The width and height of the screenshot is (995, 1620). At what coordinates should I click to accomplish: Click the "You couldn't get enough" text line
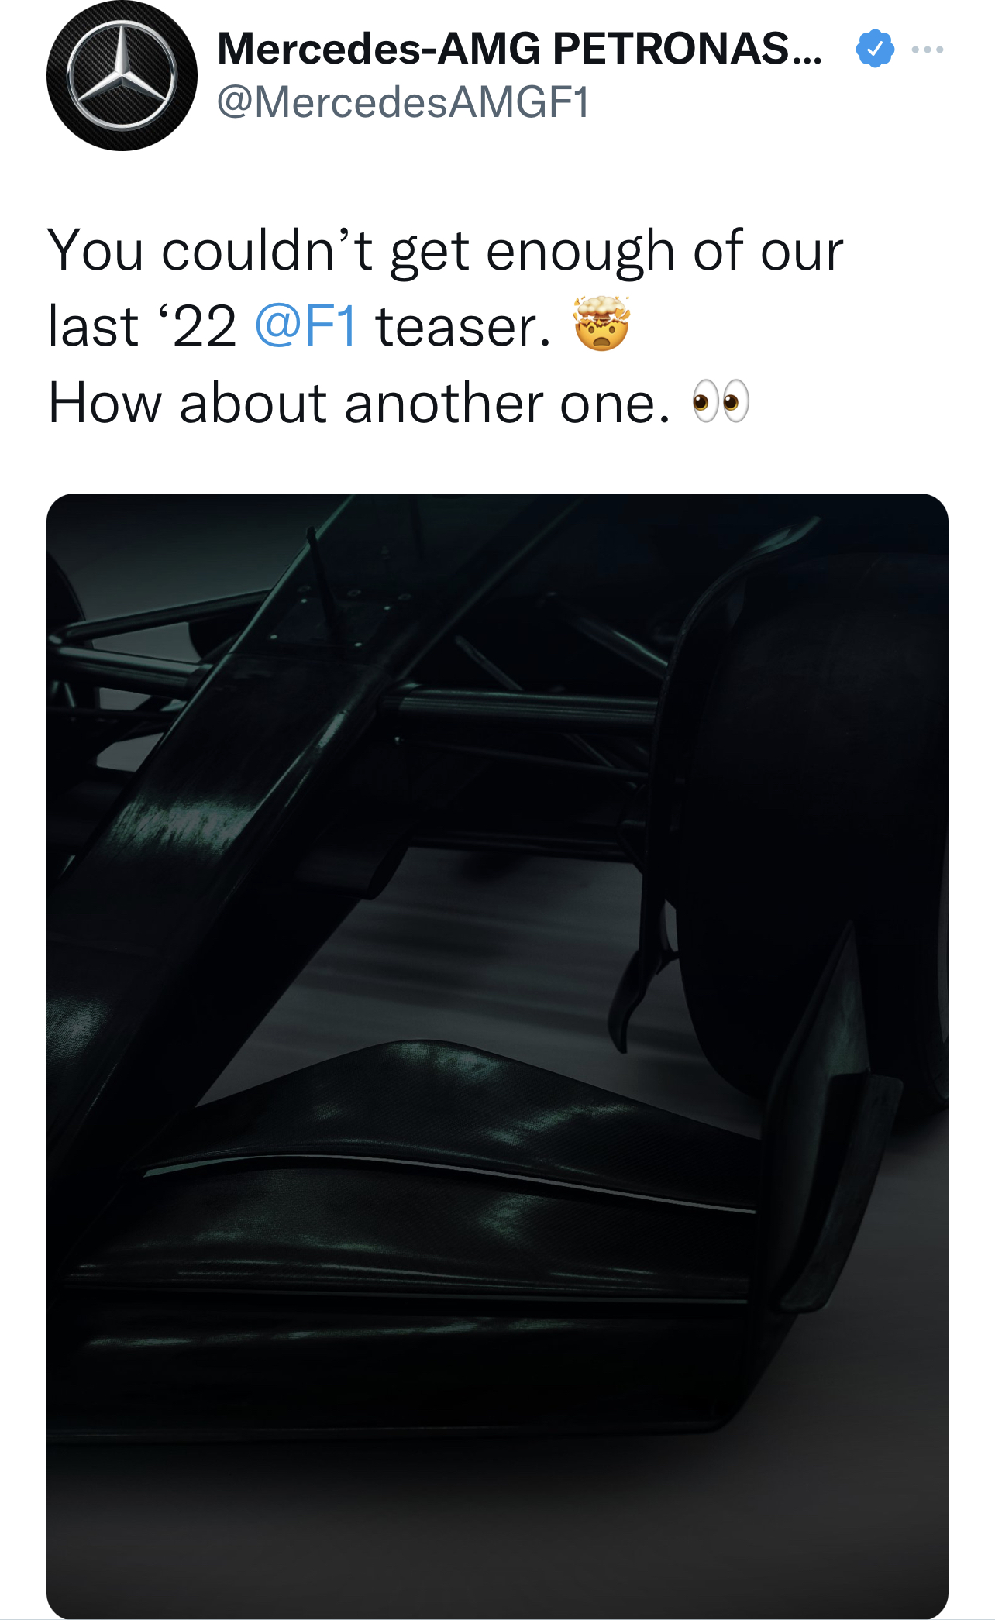pos(445,251)
